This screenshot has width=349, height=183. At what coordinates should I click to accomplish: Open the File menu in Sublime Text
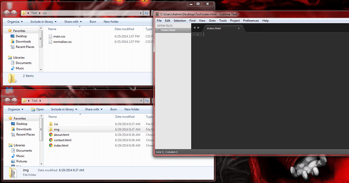pyautogui.click(x=159, y=21)
